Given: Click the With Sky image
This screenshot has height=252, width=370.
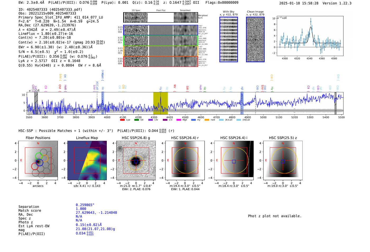Looking at the screenshot, I should pos(229,39).
